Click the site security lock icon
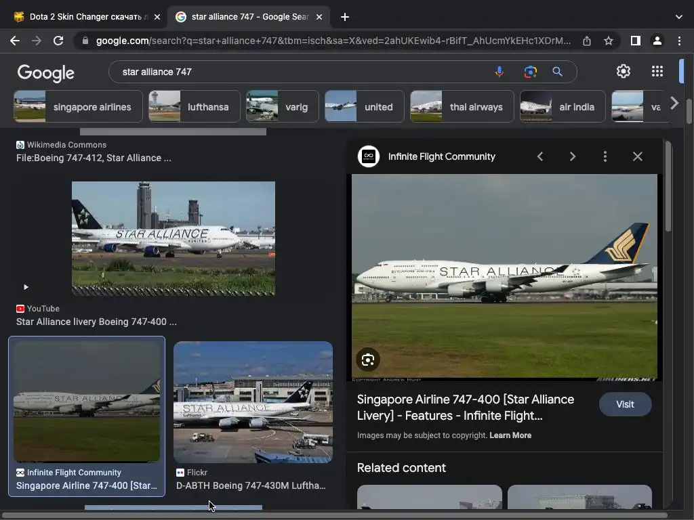Image resolution: width=694 pixels, height=520 pixels. click(x=85, y=41)
